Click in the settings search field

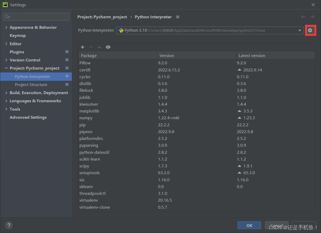pos(36,17)
